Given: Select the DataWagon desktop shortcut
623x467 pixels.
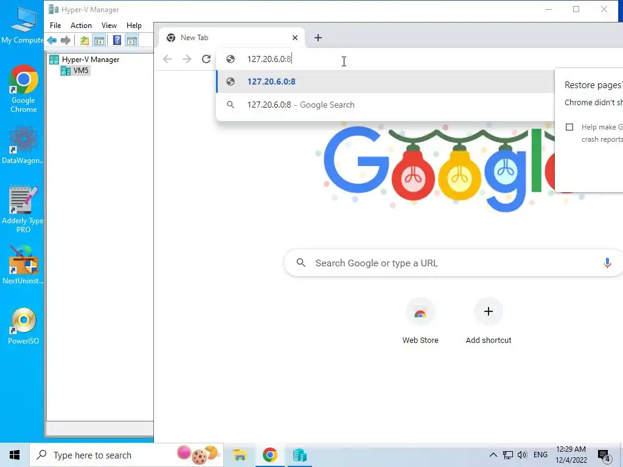Looking at the screenshot, I should click(x=23, y=145).
